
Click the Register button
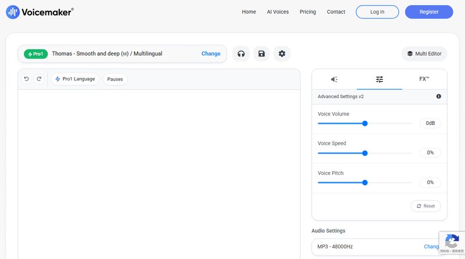click(429, 12)
